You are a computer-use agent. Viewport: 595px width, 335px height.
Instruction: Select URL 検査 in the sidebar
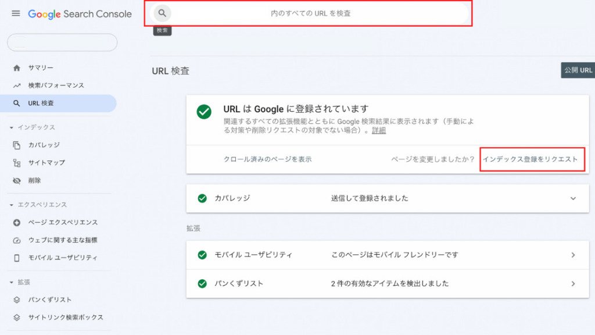(58, 104)
